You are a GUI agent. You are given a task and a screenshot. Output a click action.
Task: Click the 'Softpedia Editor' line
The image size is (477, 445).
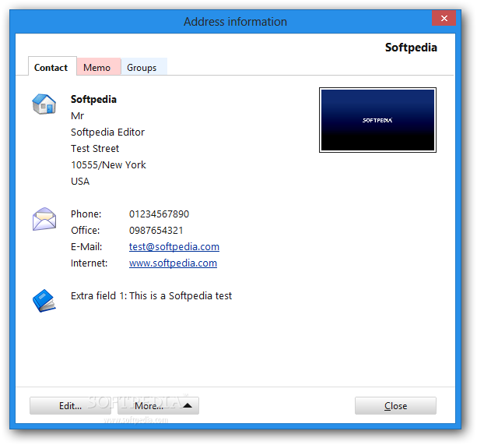(107, 132)
